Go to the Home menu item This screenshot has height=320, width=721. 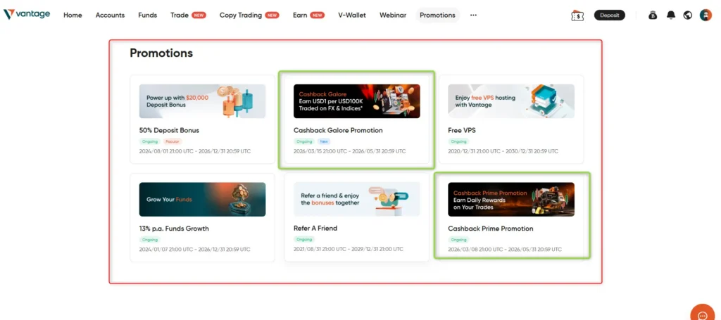coord(73,15)
